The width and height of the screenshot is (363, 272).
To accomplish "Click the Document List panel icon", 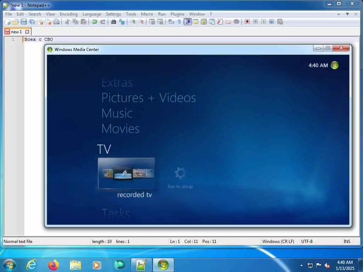I will pos(212,22).
